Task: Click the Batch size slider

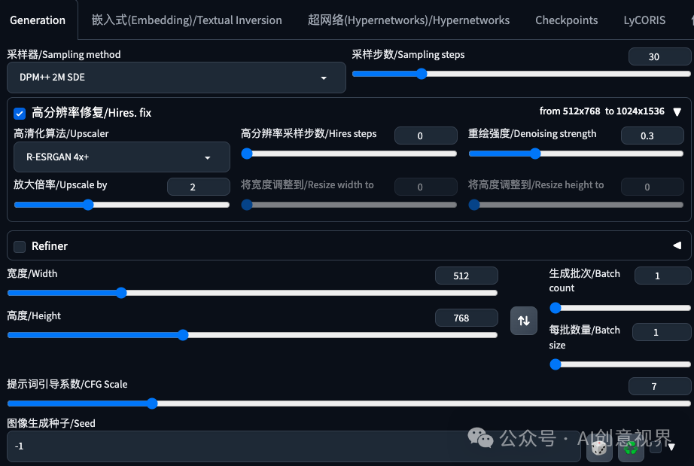Action: pos(620,364)
